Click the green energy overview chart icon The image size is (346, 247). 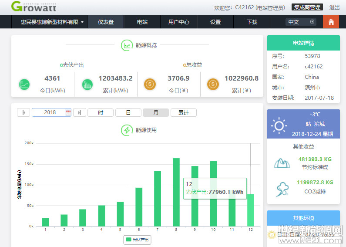pyautogui.click(x=127, y=45)
